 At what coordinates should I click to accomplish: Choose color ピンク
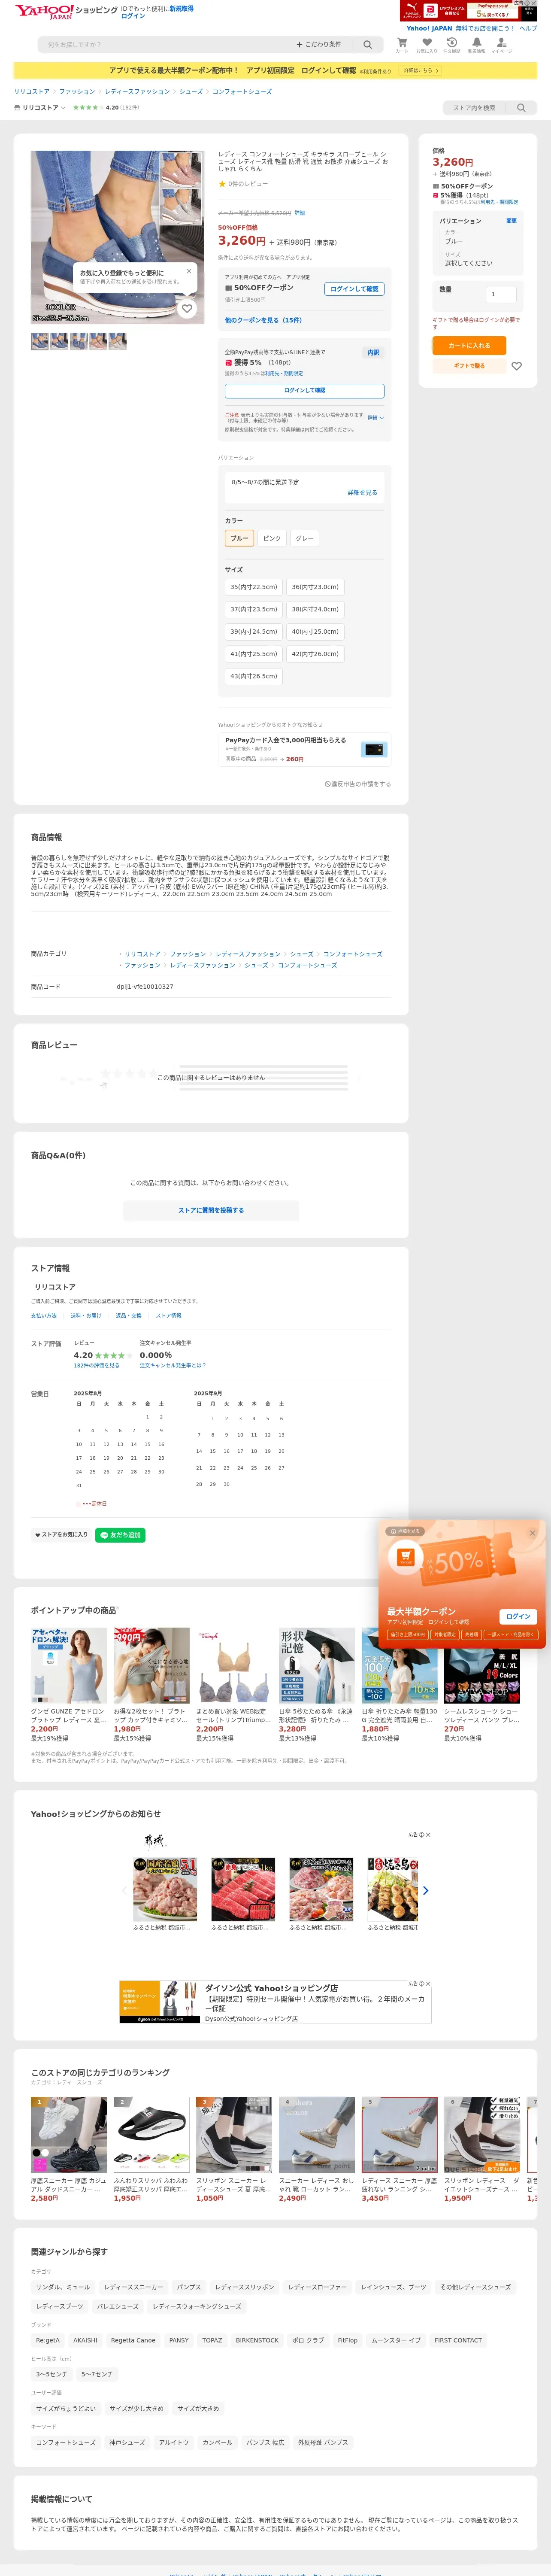tap(272, 538)
